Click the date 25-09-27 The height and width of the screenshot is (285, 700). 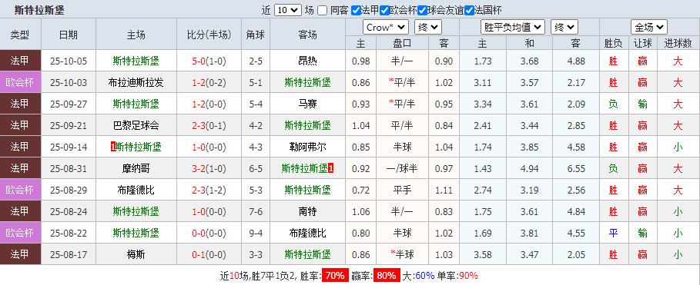69,104
